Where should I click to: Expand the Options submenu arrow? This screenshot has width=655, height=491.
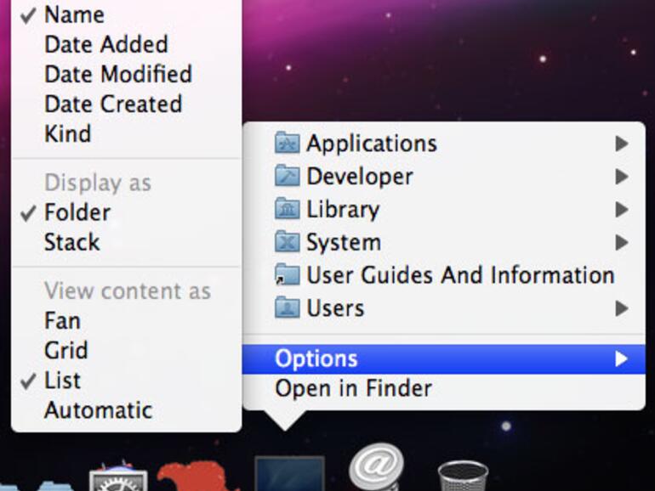[622, 358]
